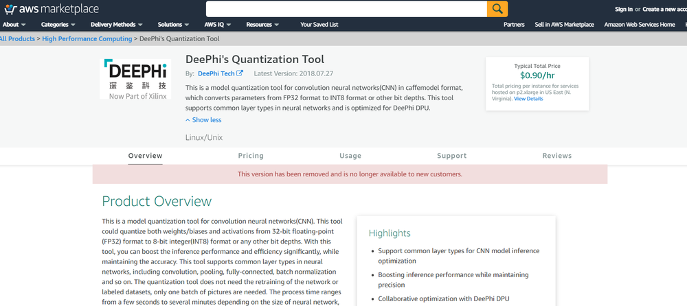Screen dimensions: 687x306
Task: Visit Amazon Web Services Home
Action: coord(640,25)
